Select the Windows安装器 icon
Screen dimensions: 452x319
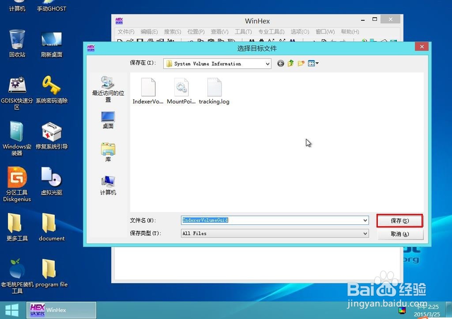coord(17,138)
